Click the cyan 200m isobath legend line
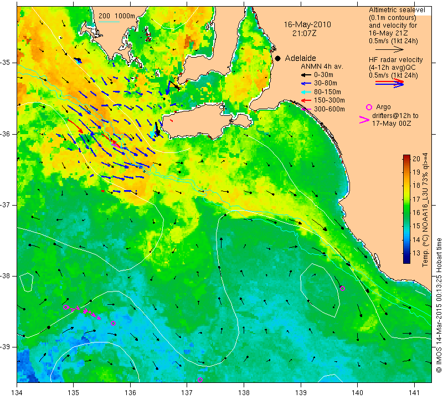Image resolution: width=443 pixels, height=399 pixels. (x=109, y=22)
